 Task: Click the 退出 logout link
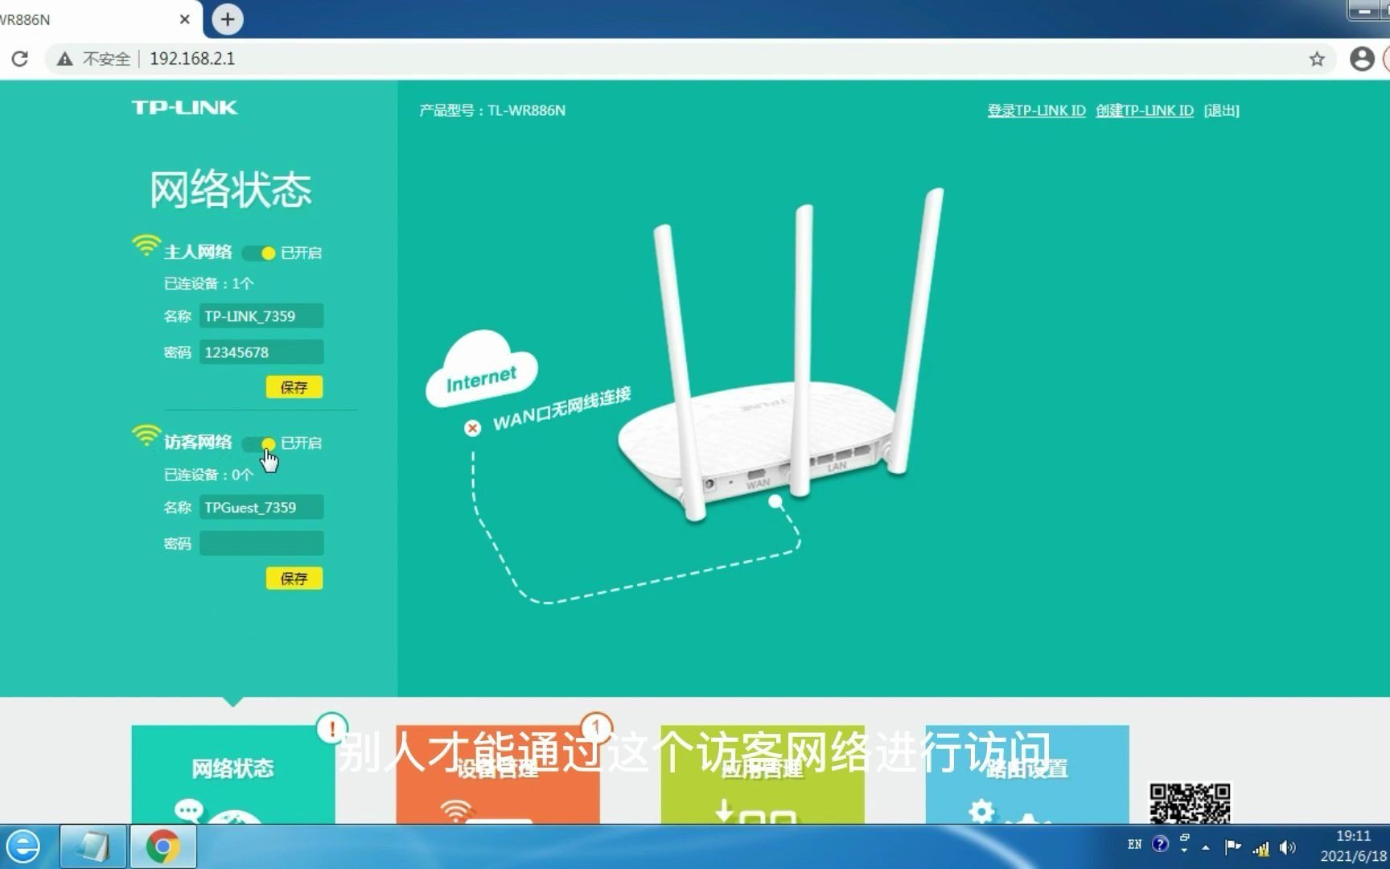click(1221, 110)
